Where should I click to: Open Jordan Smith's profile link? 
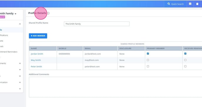[37, 54]
